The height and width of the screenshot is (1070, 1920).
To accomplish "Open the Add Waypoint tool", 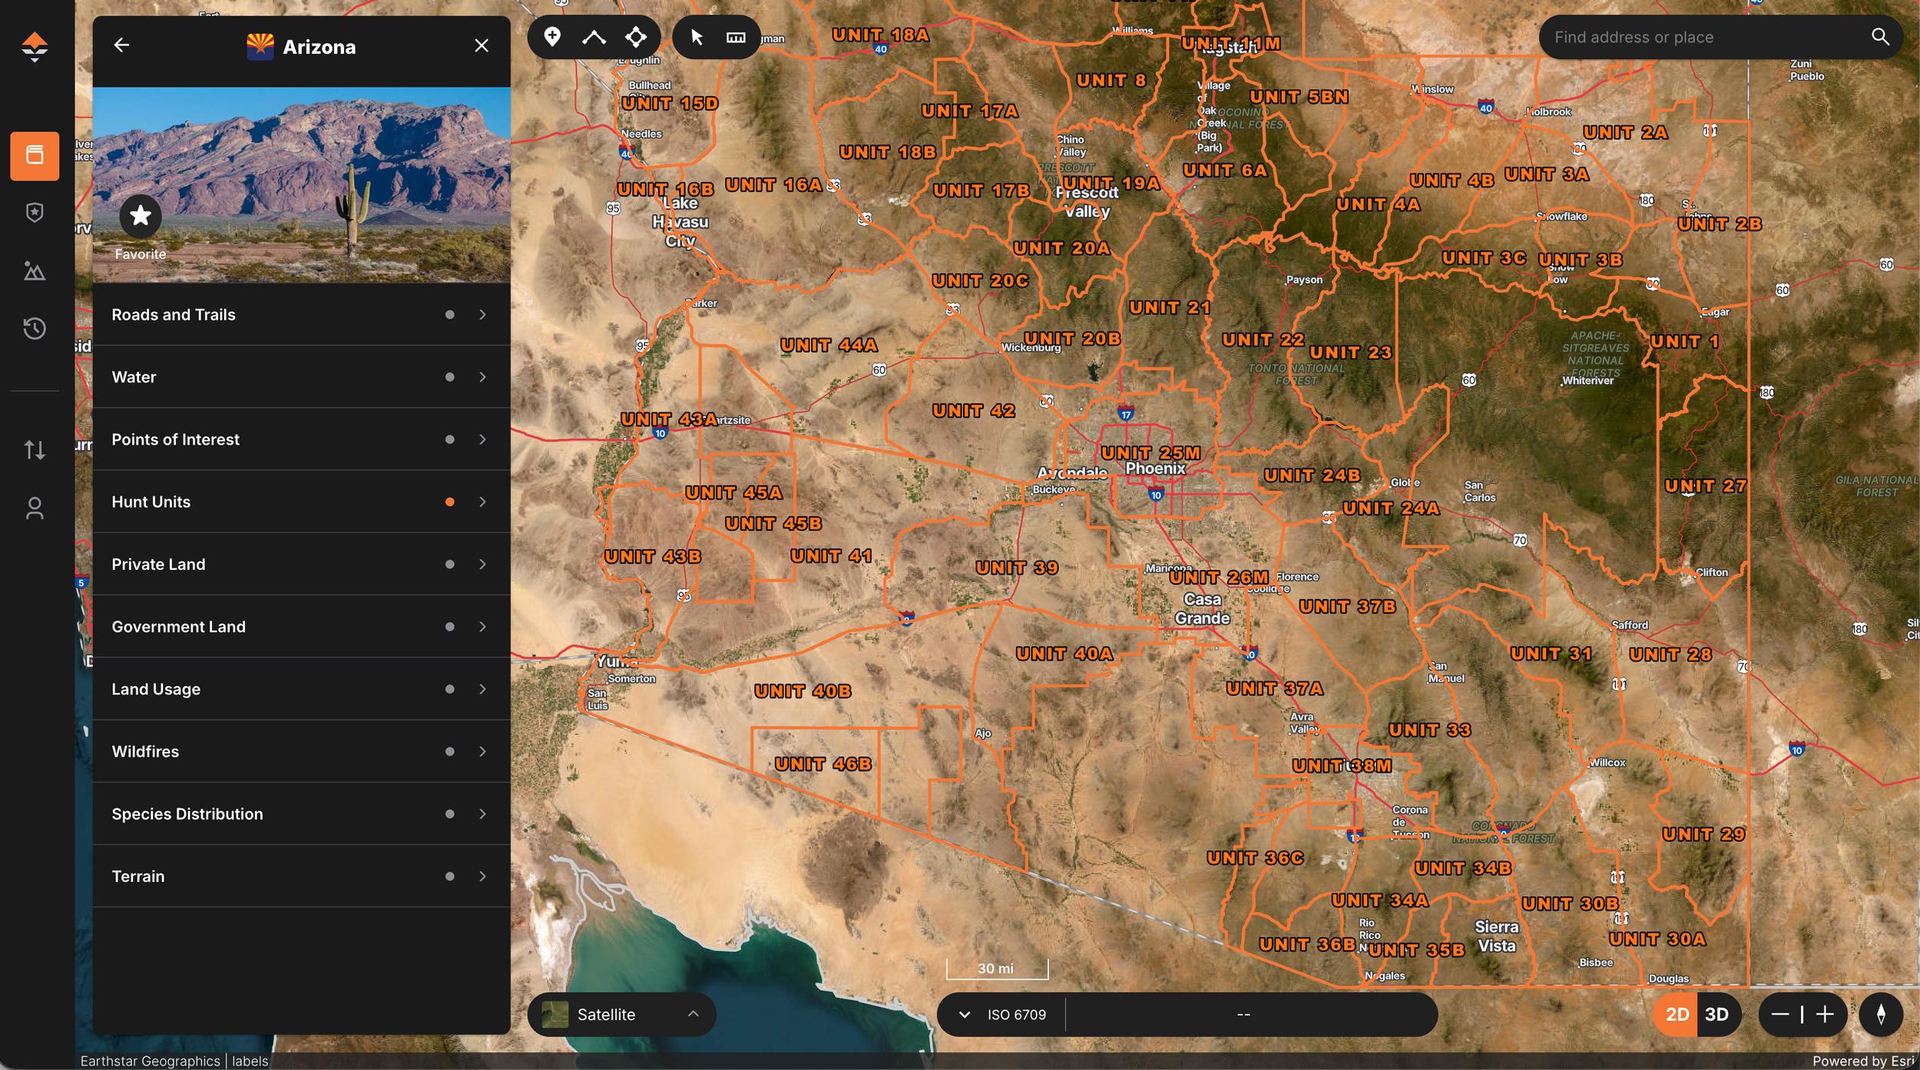I will [551, 36].
